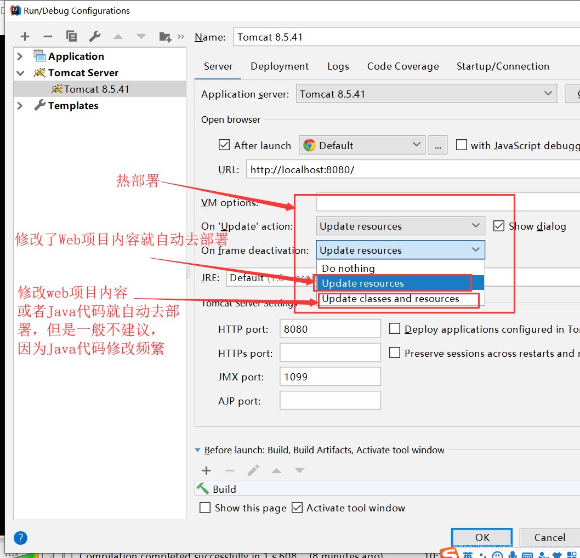
Task: Choose Update resources in the open list
Action: pyautogui.click(x=400, y=283)
